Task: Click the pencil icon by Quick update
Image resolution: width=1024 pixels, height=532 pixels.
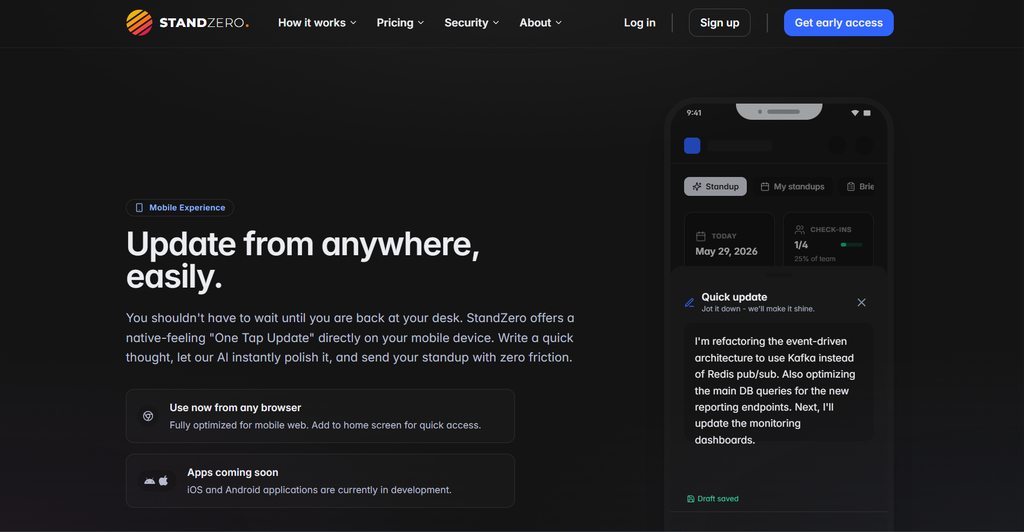Action: [x=690, y=302]
